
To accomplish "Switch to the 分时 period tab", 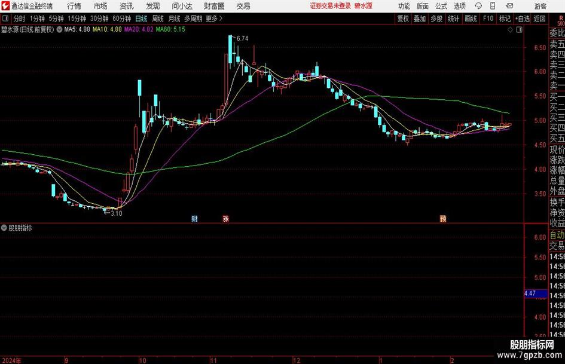I will click(x=20, y=19).
